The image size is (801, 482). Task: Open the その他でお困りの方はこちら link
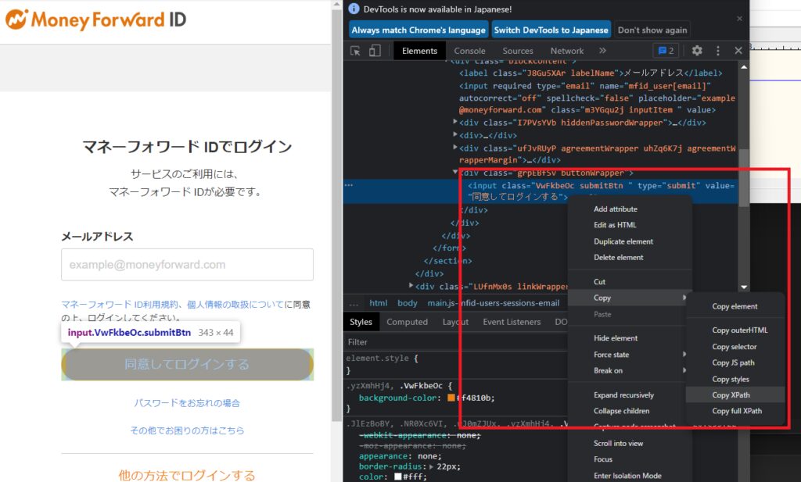187,430
